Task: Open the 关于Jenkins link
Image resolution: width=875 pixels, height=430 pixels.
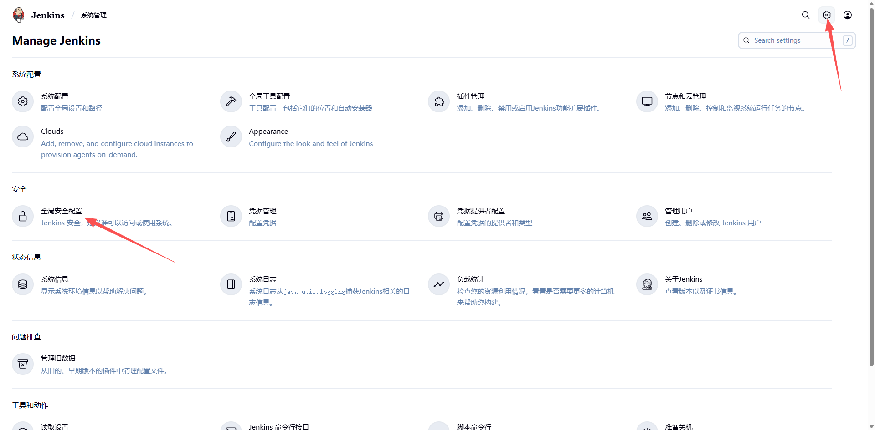Action: click(683, 279)
